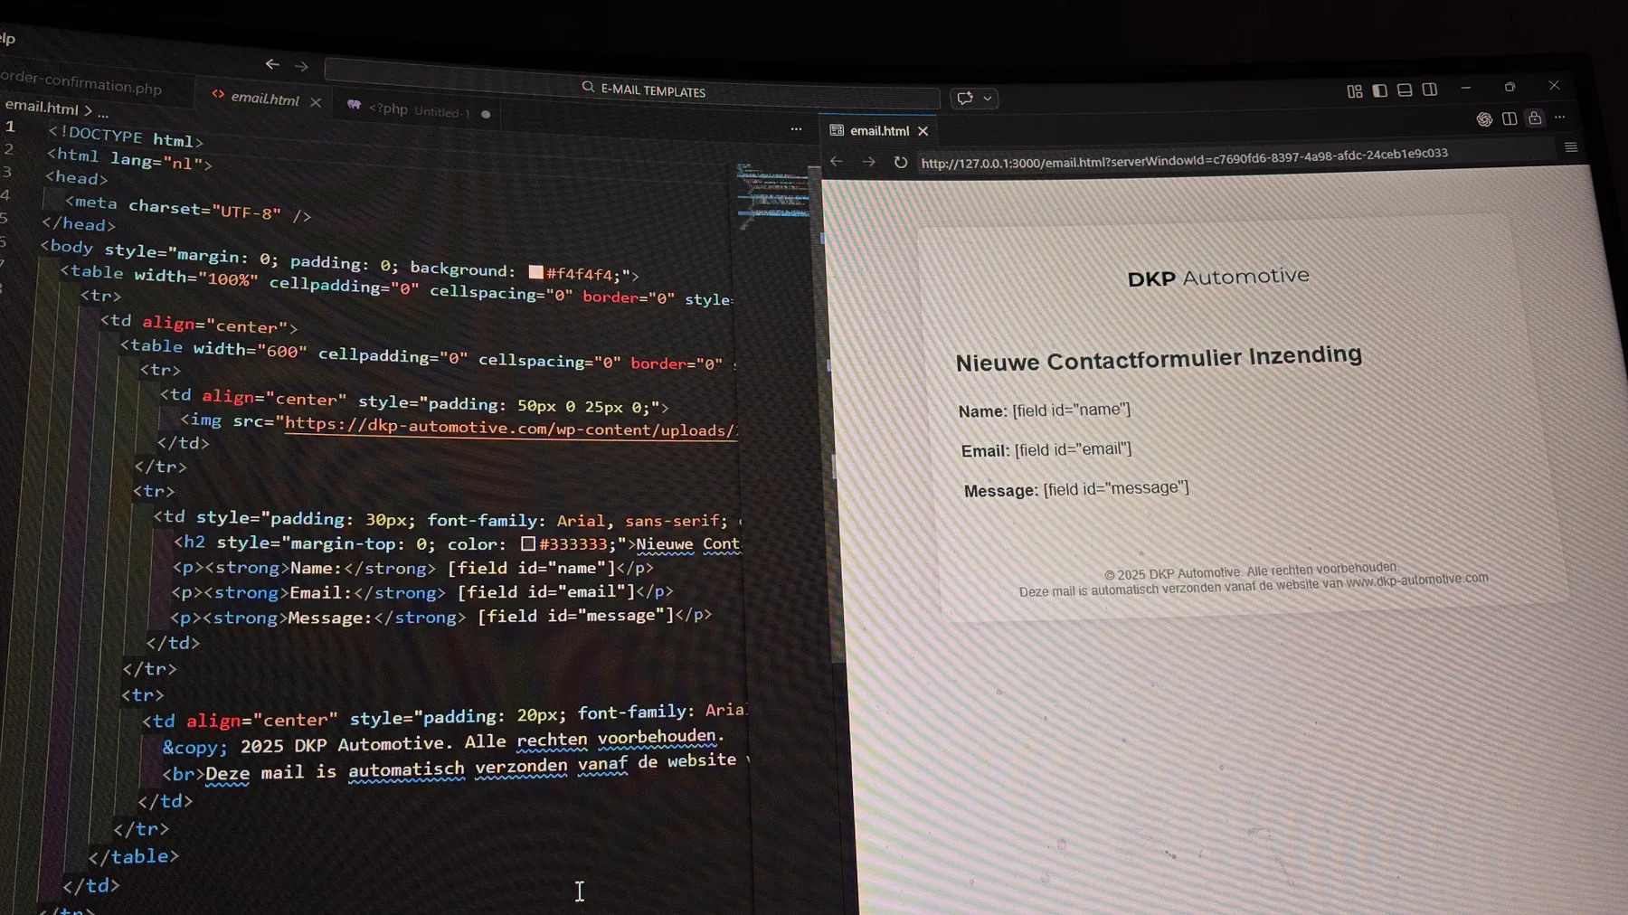Toggle the editor group lock icon

[1535, 118]
